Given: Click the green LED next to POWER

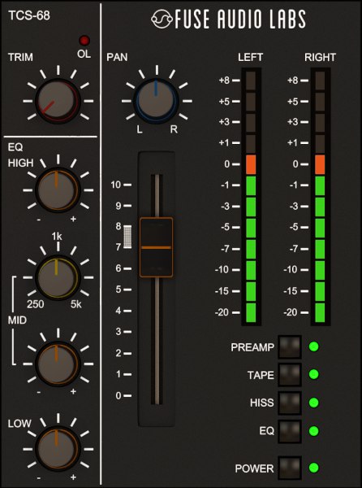Looking at the screenshot, I should click(x=314, y=468).
